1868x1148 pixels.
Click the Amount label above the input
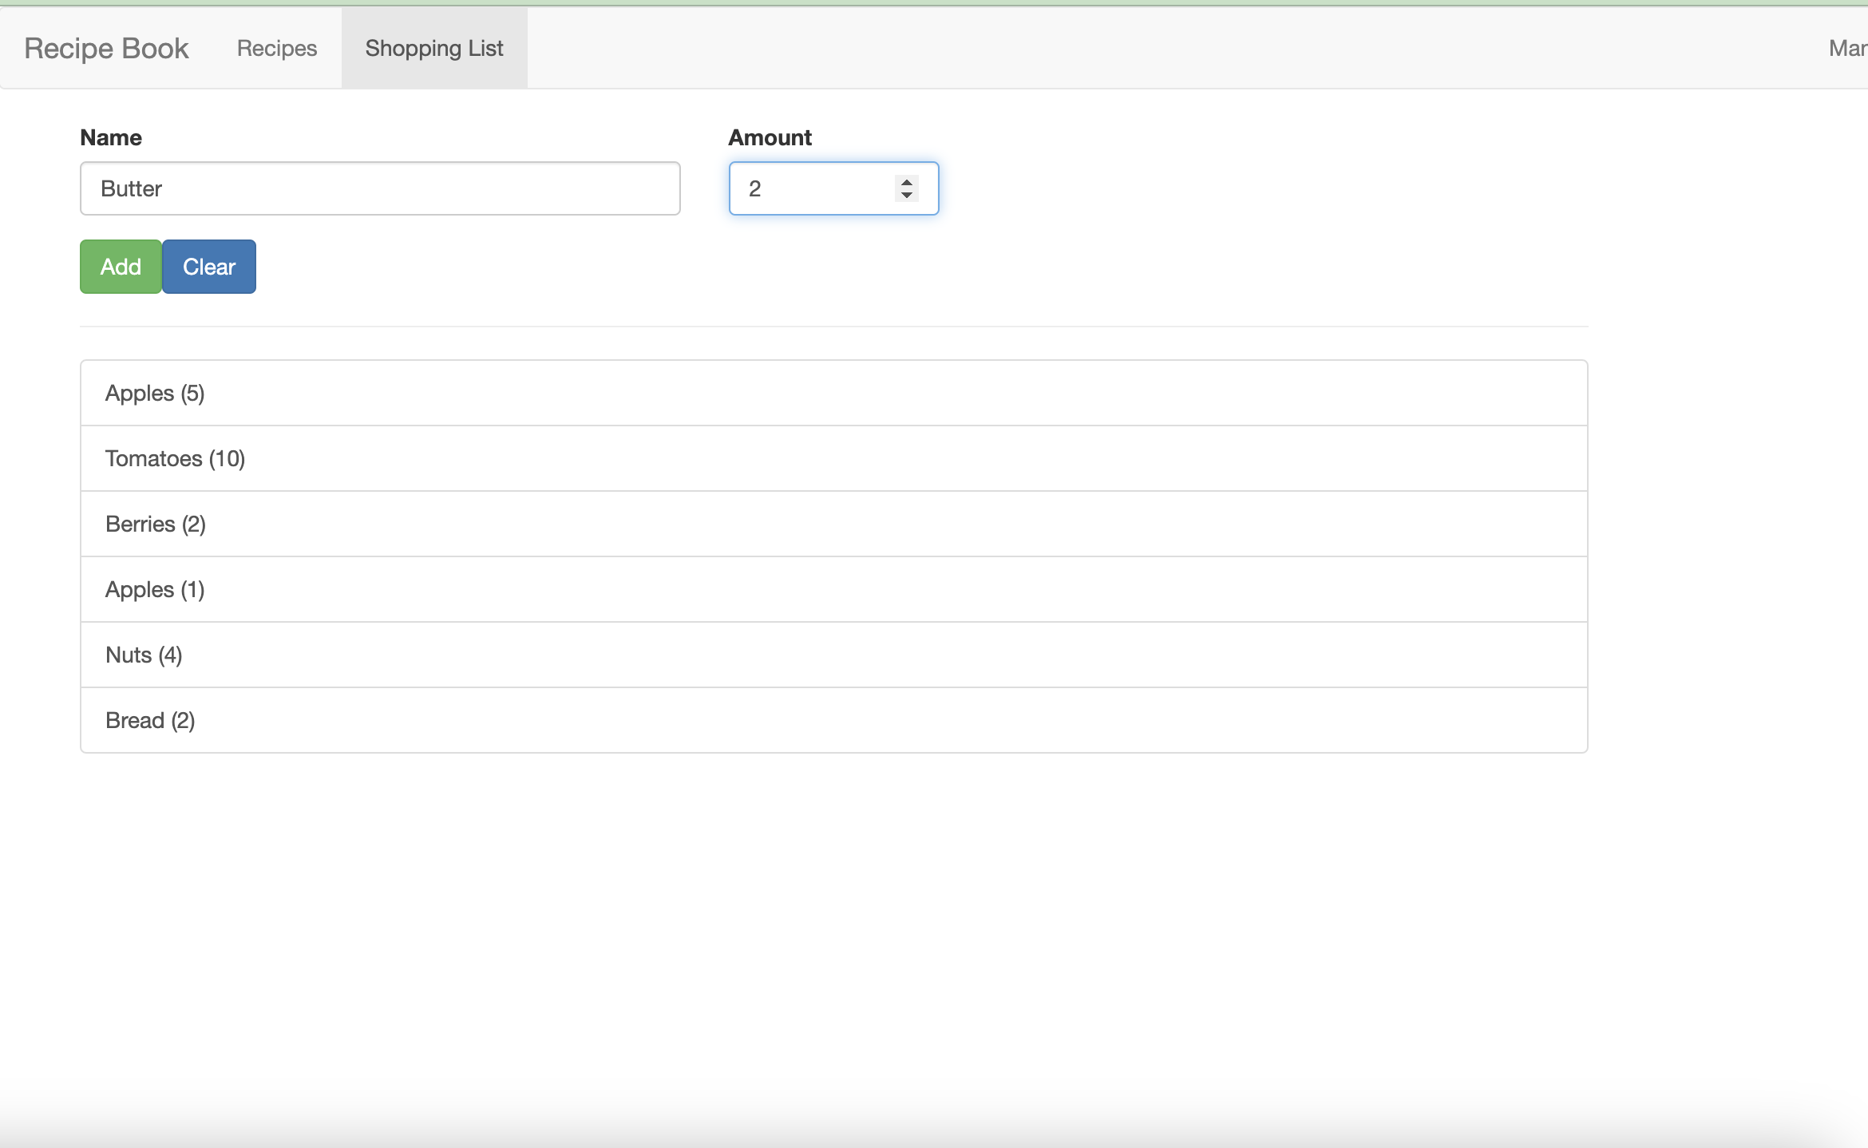coord(769,137)
